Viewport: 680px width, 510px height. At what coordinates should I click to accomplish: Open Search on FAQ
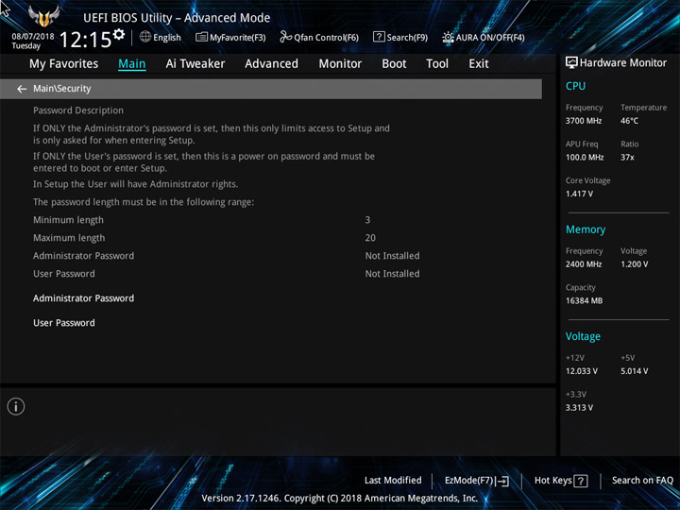point(642,481)
